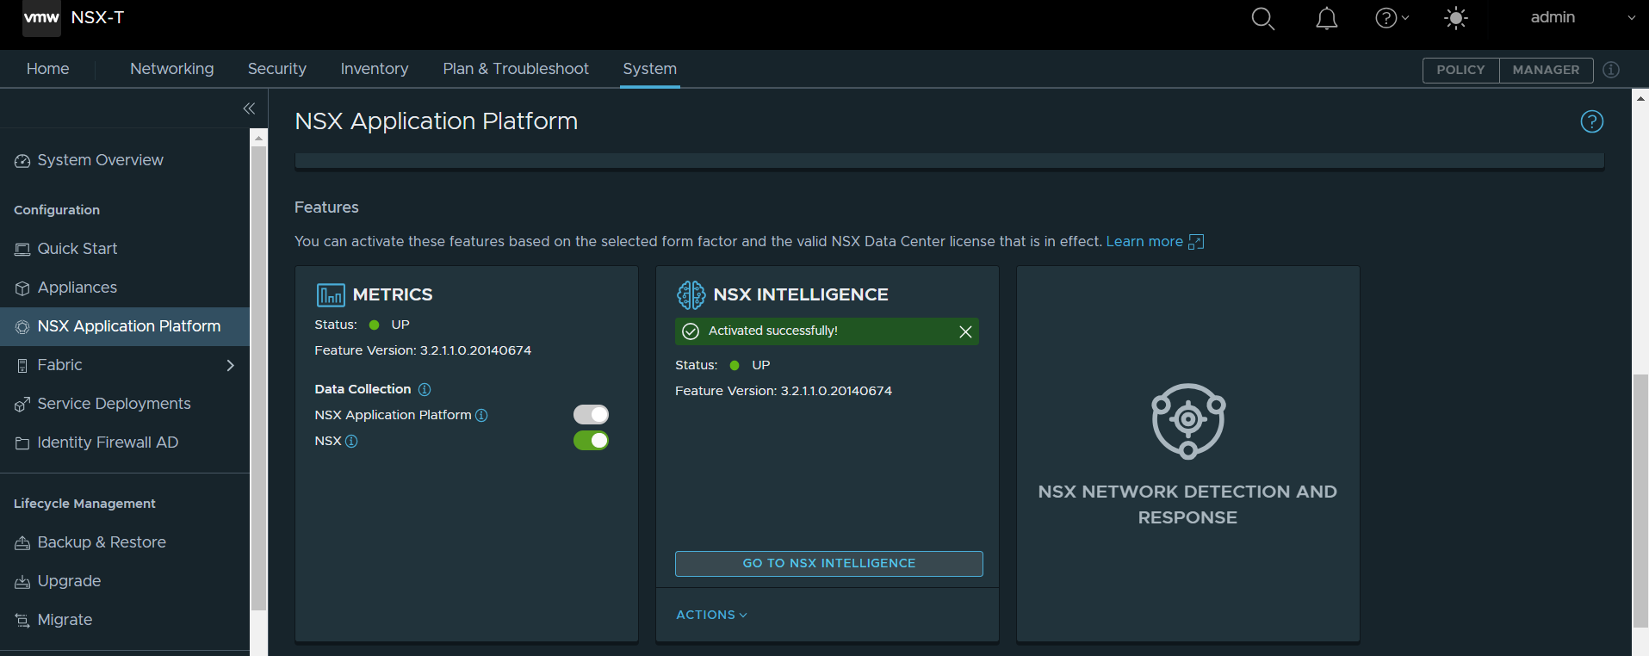Click the info icon next to MANAGER
The height and width of the screenshot is (656, 1649).
click(x=1611, y=70)
